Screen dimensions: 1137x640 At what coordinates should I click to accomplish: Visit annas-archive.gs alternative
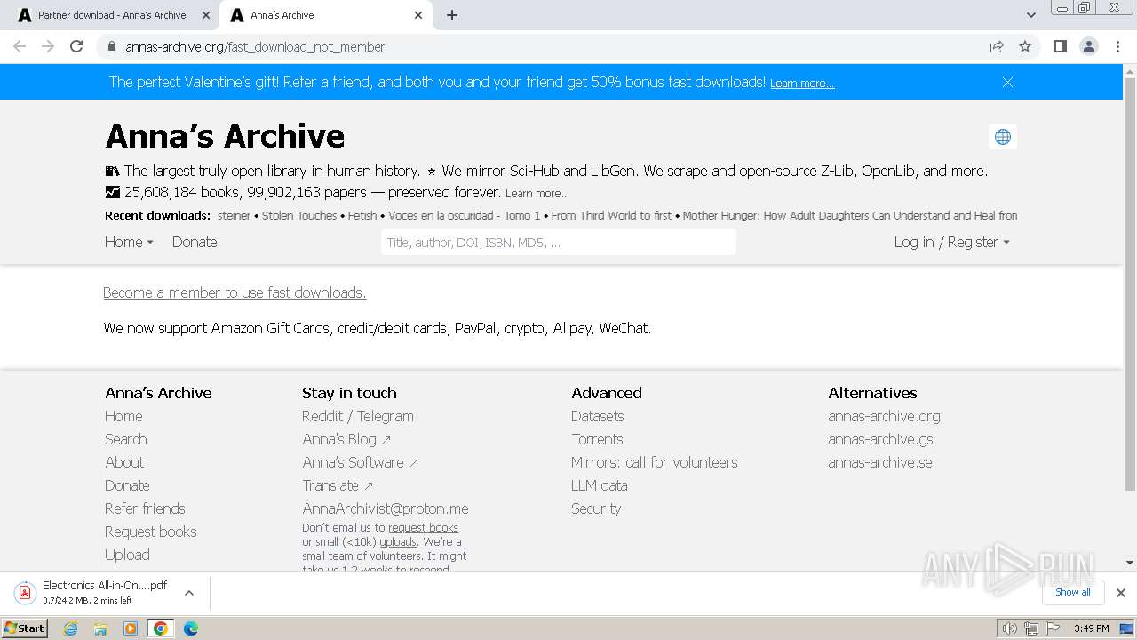(880, 439)
